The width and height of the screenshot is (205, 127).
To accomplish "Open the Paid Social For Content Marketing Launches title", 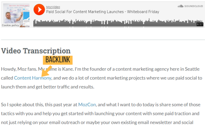I will point(102,12).
